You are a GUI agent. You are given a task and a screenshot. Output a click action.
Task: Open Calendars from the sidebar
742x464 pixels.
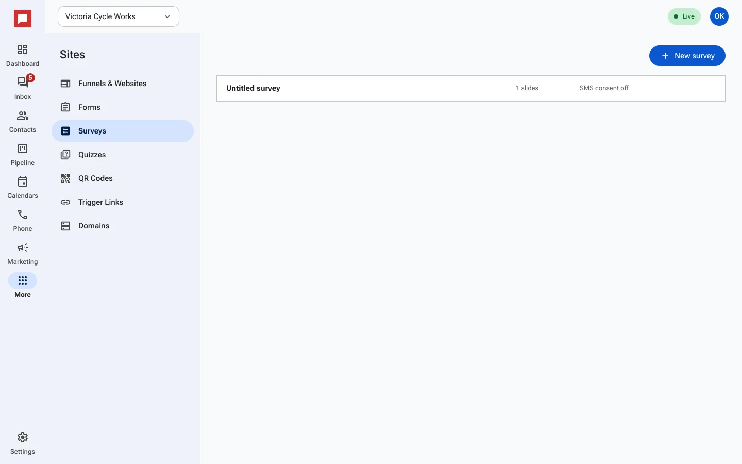click(23, 187)
